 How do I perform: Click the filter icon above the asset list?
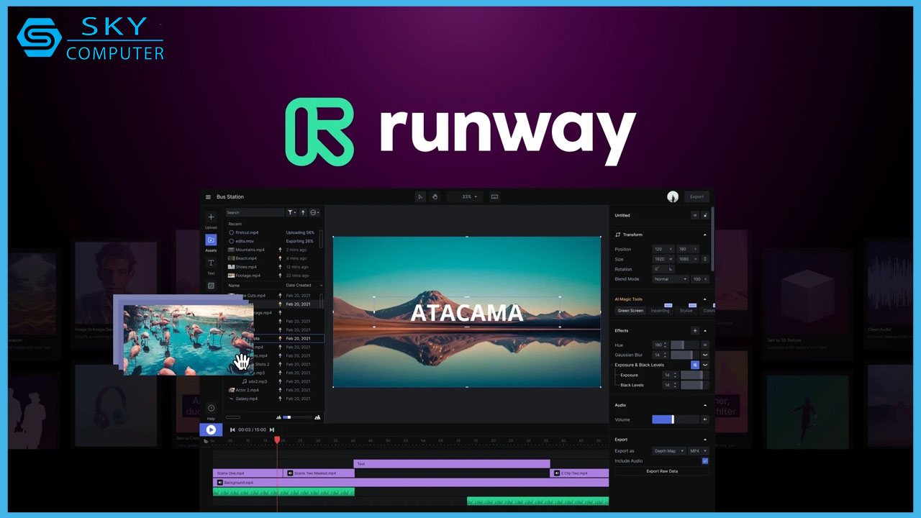[291, 212]
